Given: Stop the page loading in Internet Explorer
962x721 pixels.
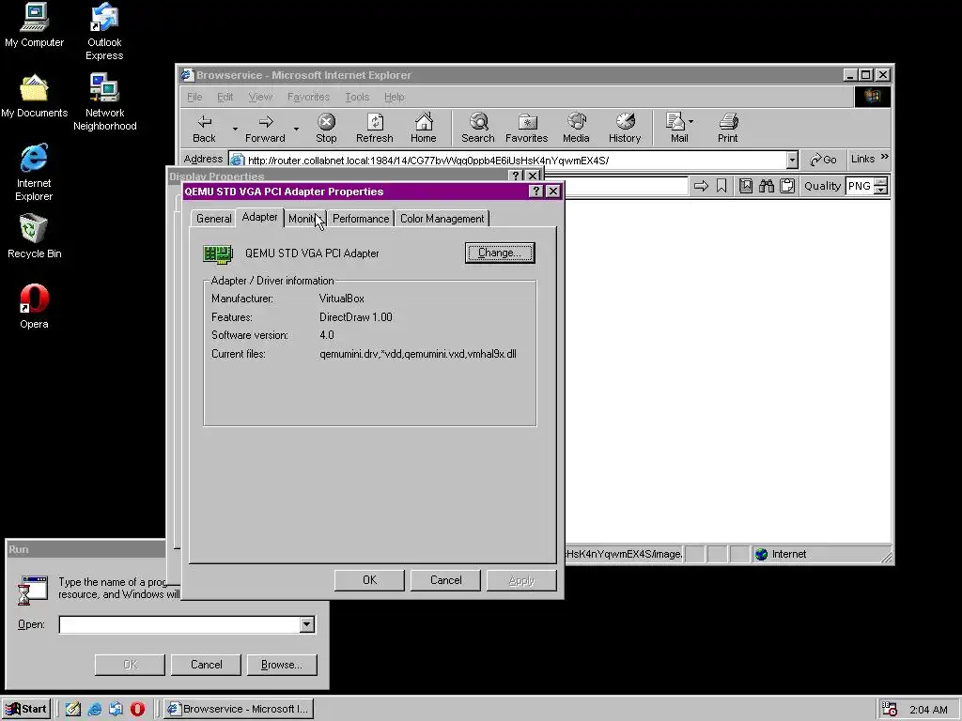Looking at the screenshot, I should [326, 128].
